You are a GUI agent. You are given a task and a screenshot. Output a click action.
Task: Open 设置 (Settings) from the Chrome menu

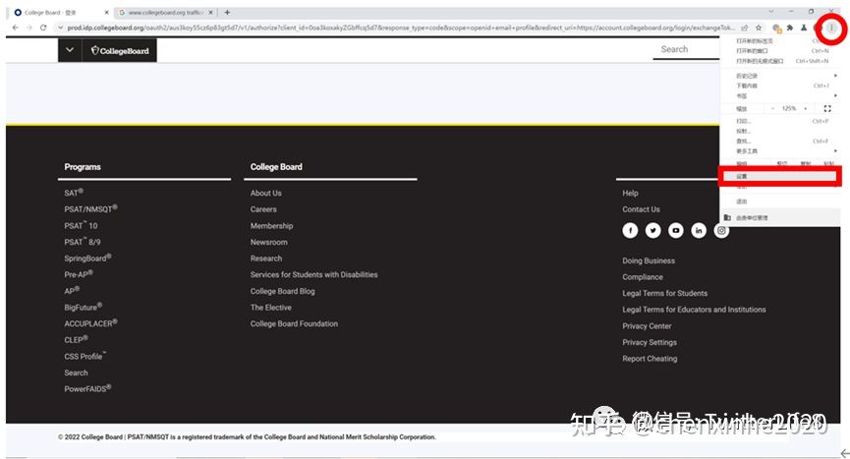click(779, 176)
